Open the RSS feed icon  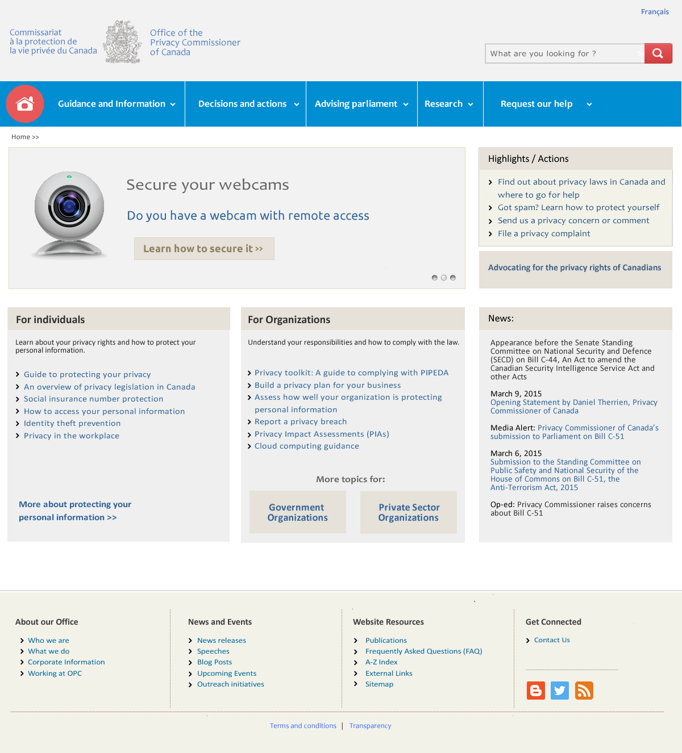(584, 690)
